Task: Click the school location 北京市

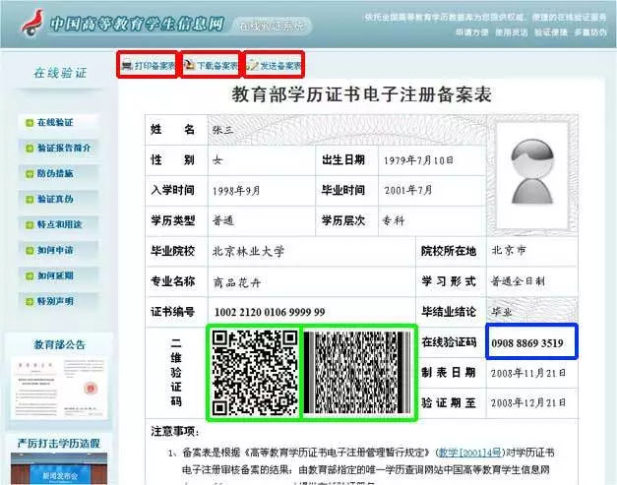Action: pyautogui.click(x=509, y=250)
